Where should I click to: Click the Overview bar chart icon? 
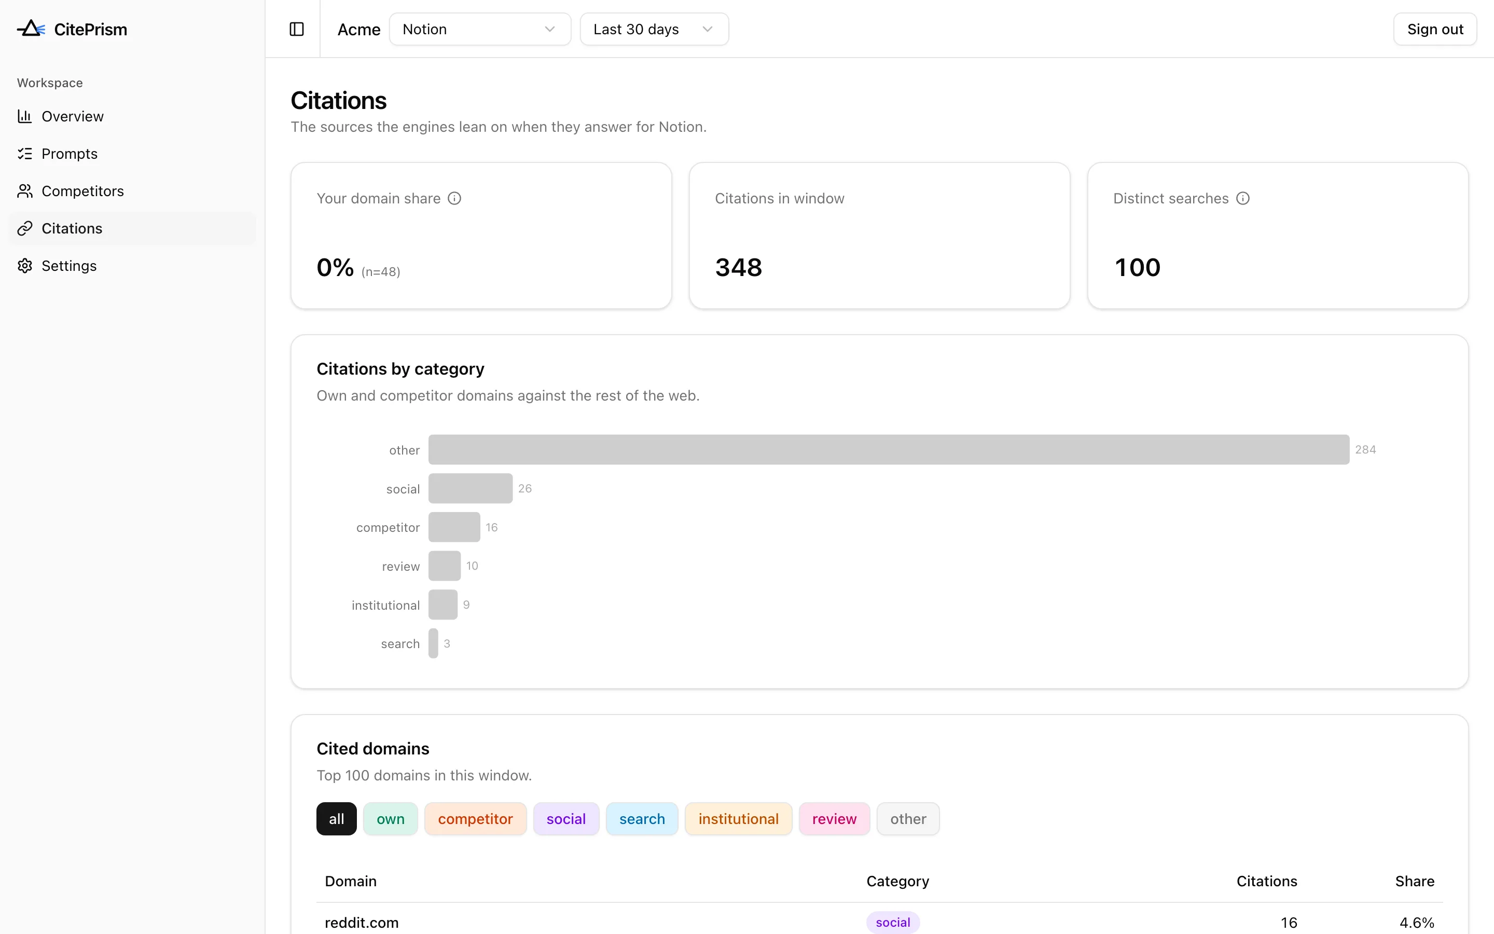pyautogui.click(x=25, y=116)
